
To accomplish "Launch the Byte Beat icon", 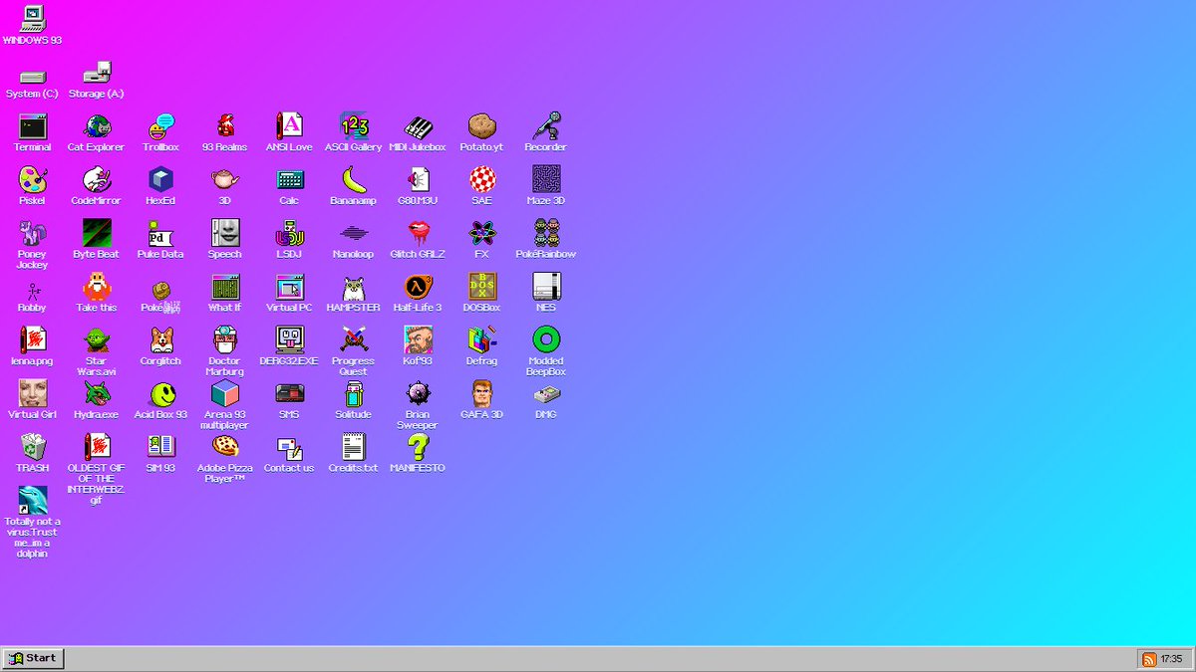I will 97,233.
